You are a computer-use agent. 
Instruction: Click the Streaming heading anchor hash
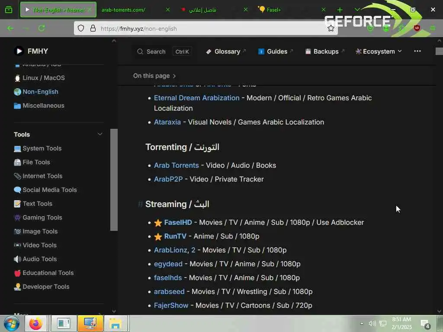(140, 204)
